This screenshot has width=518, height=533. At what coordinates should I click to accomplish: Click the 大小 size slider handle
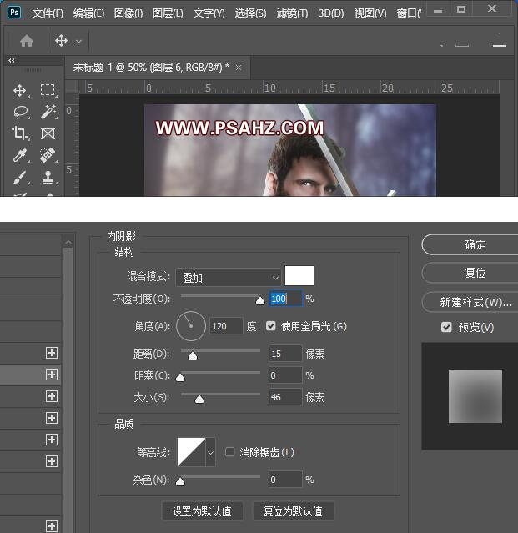pyautogui.click(x=199, y=399)
